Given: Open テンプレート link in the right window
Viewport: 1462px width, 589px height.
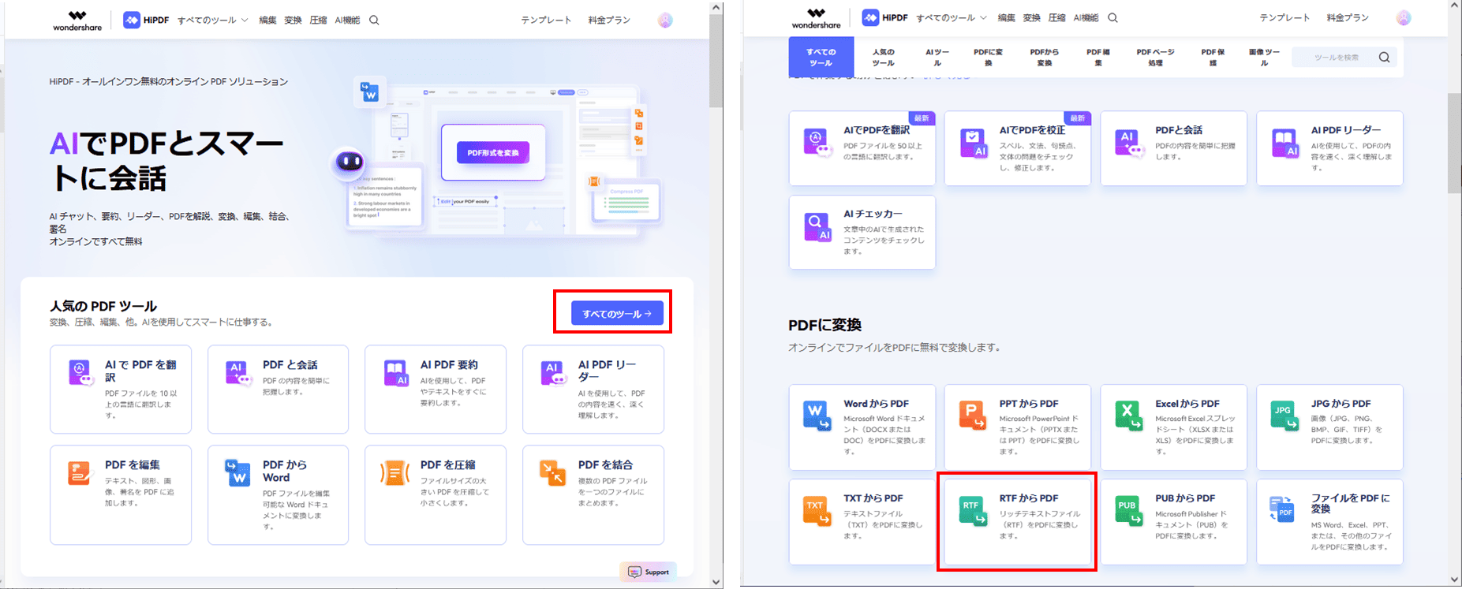Looking at the screenshot, I should click(x=1284, y=17).
